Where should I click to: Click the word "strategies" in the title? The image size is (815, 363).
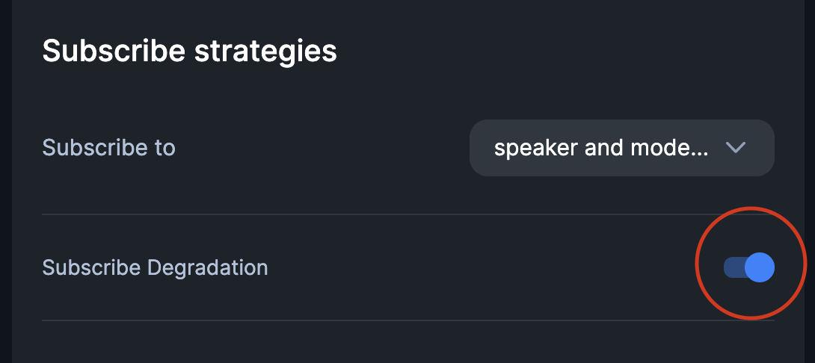pyautogui.click(x=265, y=52)
